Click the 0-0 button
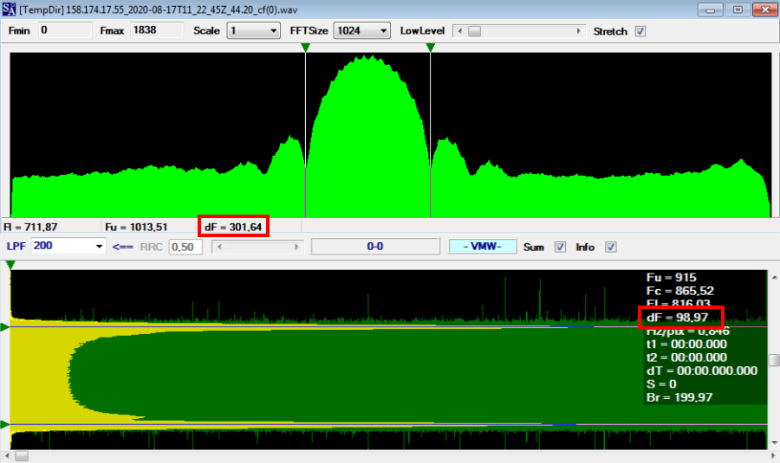The image size is (780, 463). [x=375, y=247]
